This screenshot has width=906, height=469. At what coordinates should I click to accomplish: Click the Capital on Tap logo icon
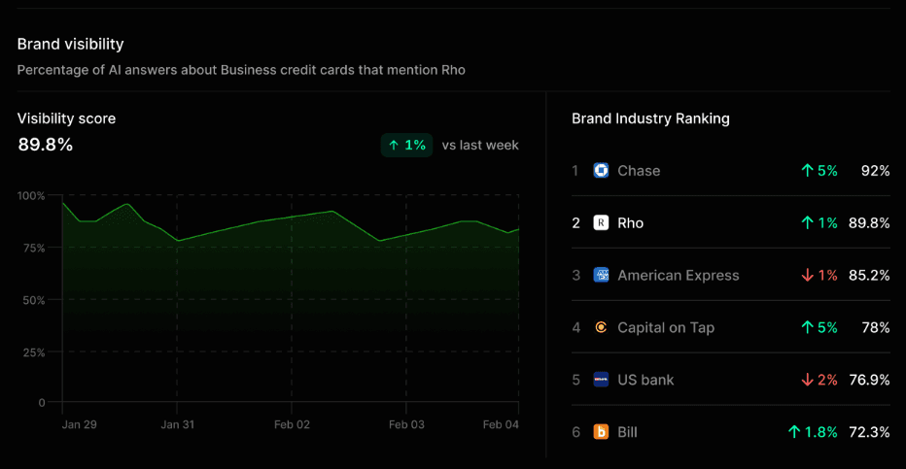pyautogui.click(x=601, y=327)
